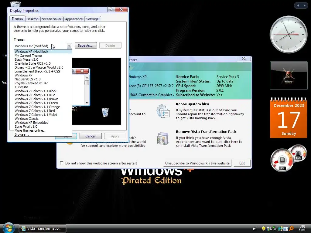Open the Appearance tab
The width and height of the screenshot is (311, 233).
pyautogui.click(x=74, y=19)
